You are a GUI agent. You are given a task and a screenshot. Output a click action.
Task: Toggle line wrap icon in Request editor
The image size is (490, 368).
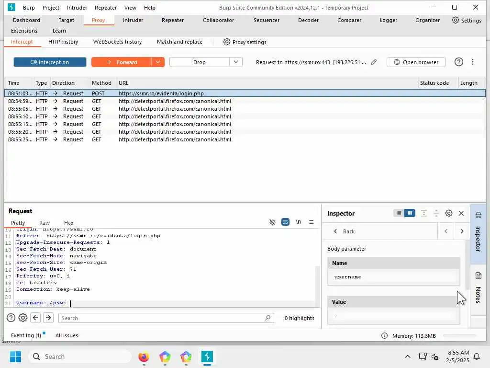285,222
